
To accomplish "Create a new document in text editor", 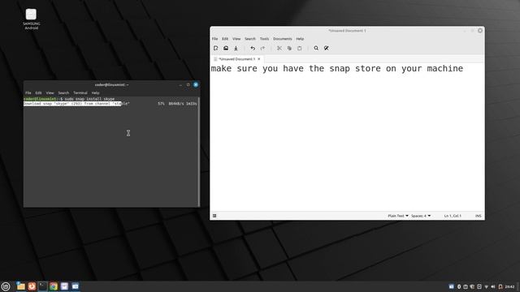I will click(215, 49).
